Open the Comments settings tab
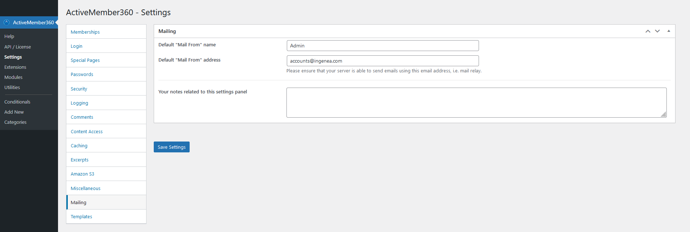Screen dimensions: 690x232 (106, 117)
